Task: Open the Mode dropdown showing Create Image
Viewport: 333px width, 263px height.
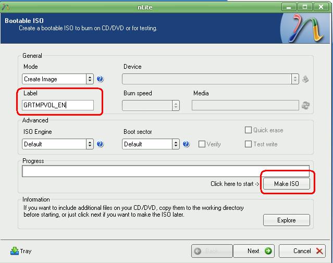Action: click(58, 79)
